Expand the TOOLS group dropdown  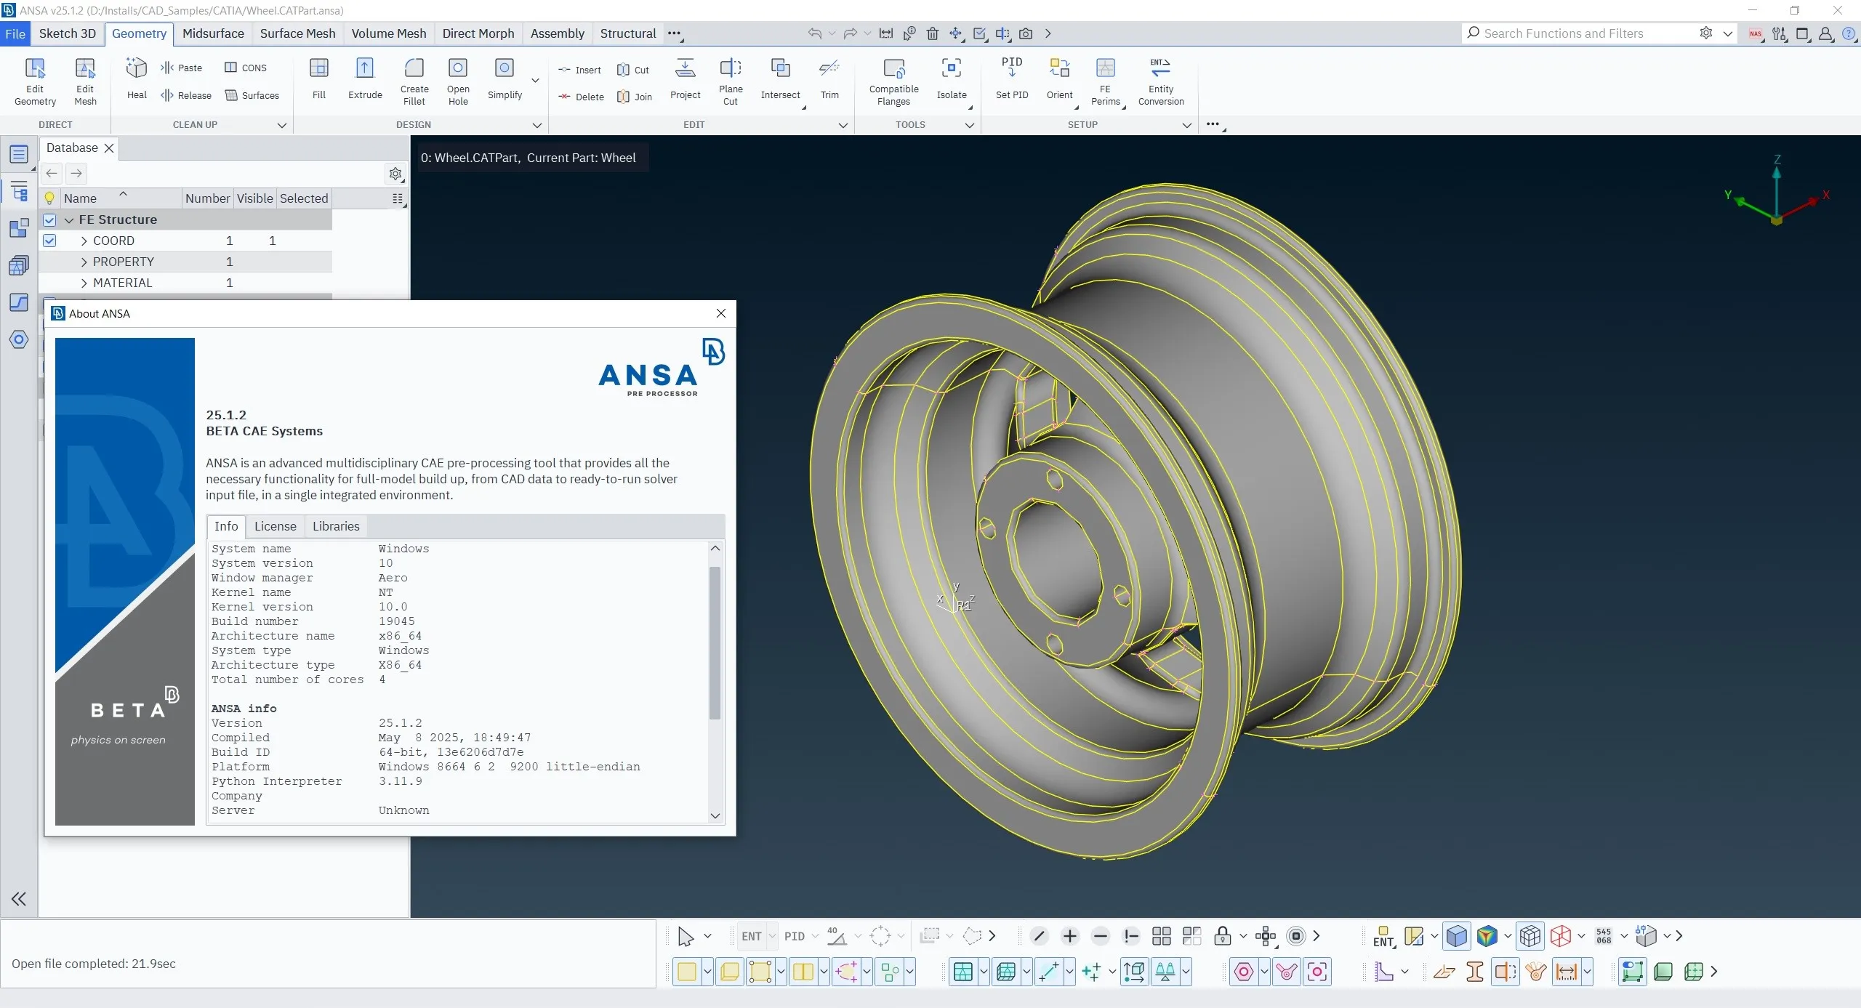pyautogui.click(x=969, y=125)
